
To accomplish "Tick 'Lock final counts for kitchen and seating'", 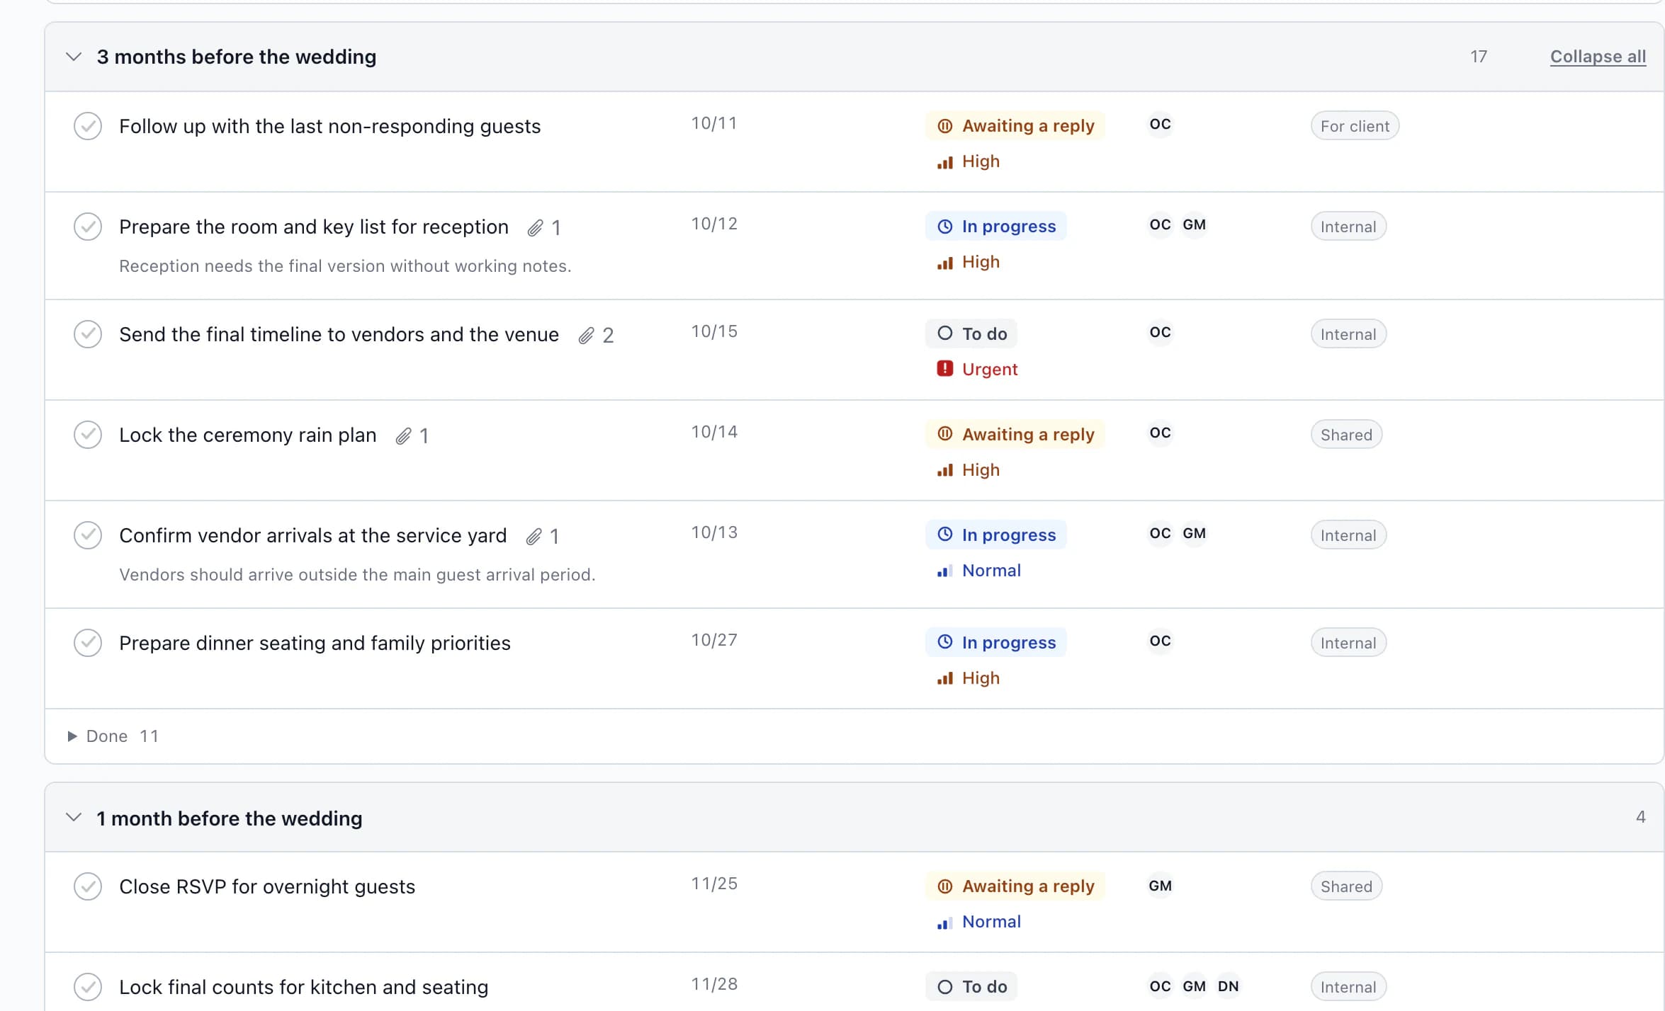I will click(x=88, y=987).
